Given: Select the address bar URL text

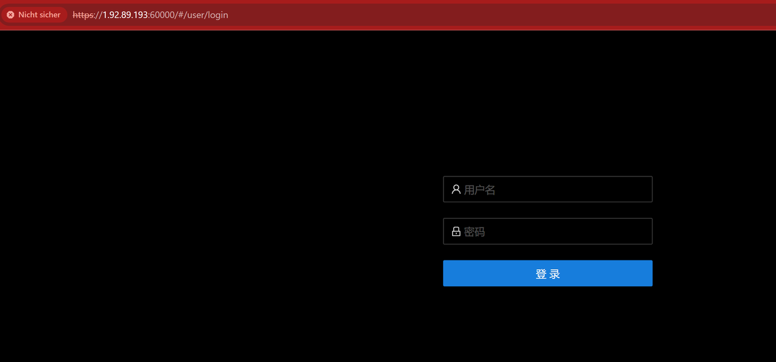Looking at the screenshot, I should pos(150,15).
